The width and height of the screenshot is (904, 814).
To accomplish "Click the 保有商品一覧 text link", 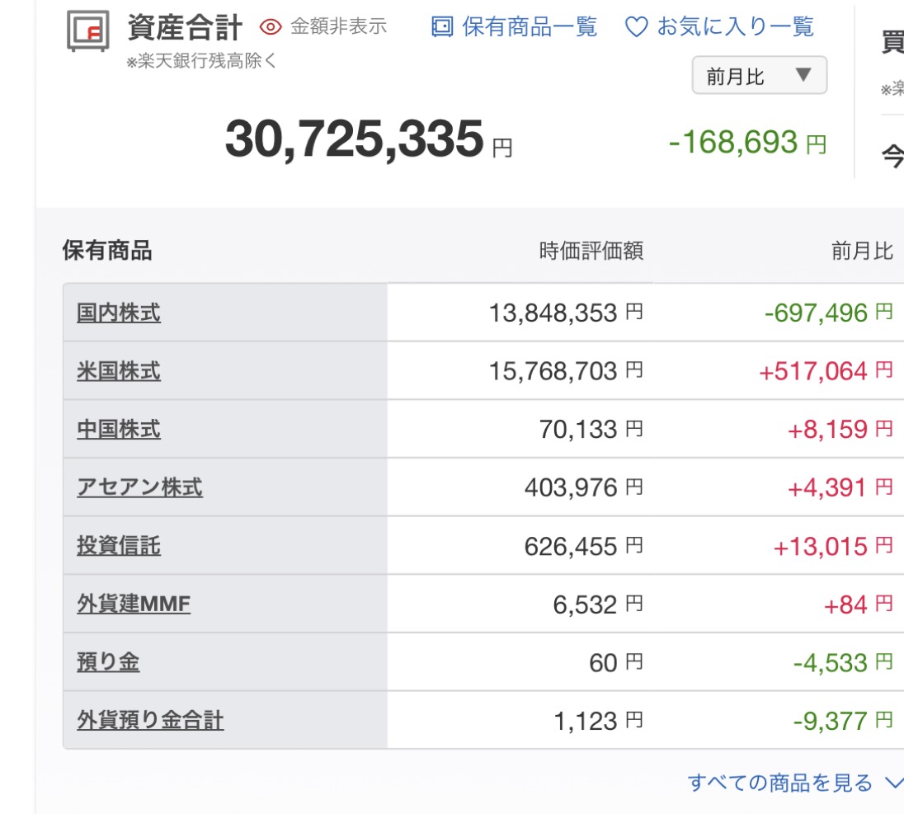I will [x=529, y=27].
